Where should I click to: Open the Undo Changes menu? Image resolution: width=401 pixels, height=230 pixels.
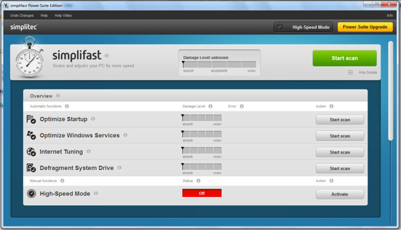coord(22,16)
